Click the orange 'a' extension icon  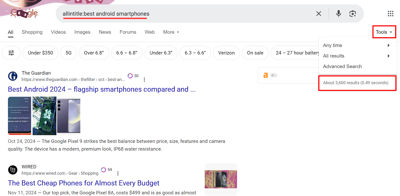point(265,75)
